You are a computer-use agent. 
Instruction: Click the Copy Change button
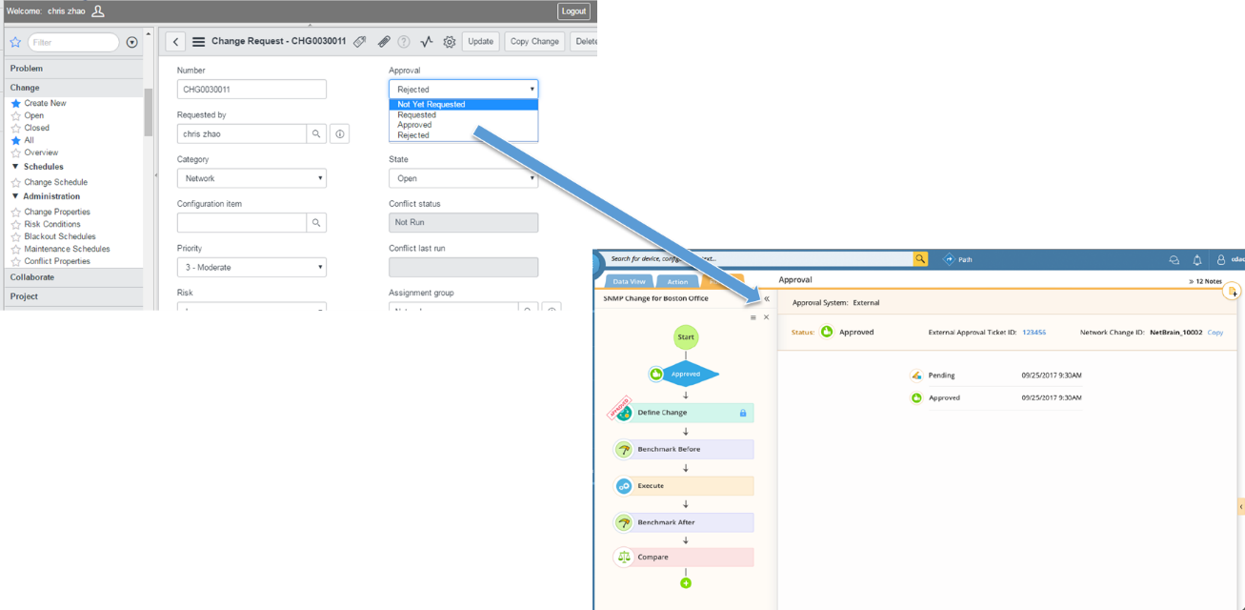[534, 42]
